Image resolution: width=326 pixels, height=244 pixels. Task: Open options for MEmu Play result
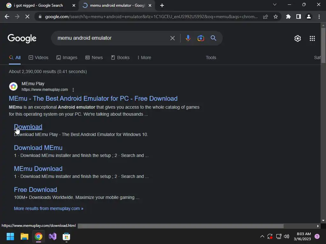(73, 90)
